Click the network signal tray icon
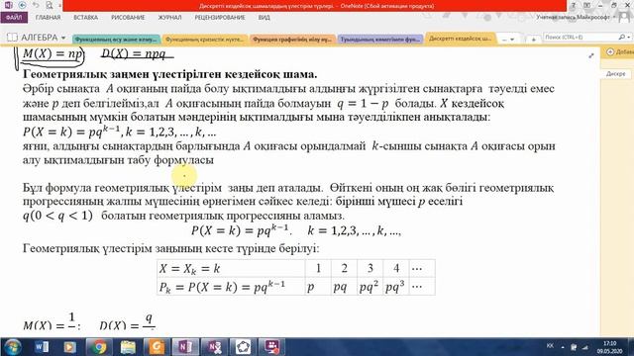The width and height of the screenshot is (634, 356). coord(585,347)
